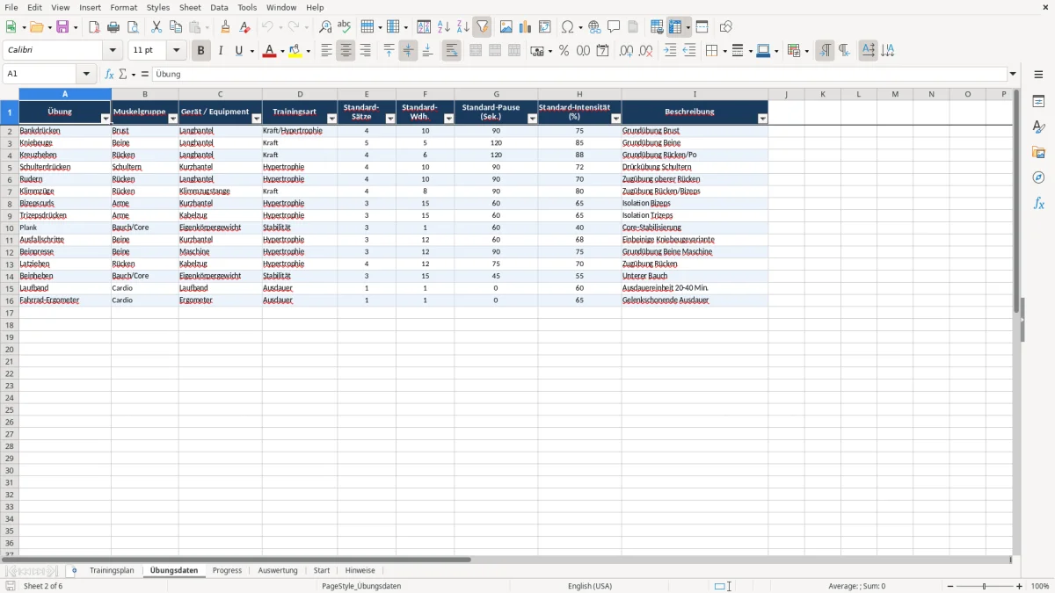
Task: Open the Data menu
Action: [x=219, y=7]
